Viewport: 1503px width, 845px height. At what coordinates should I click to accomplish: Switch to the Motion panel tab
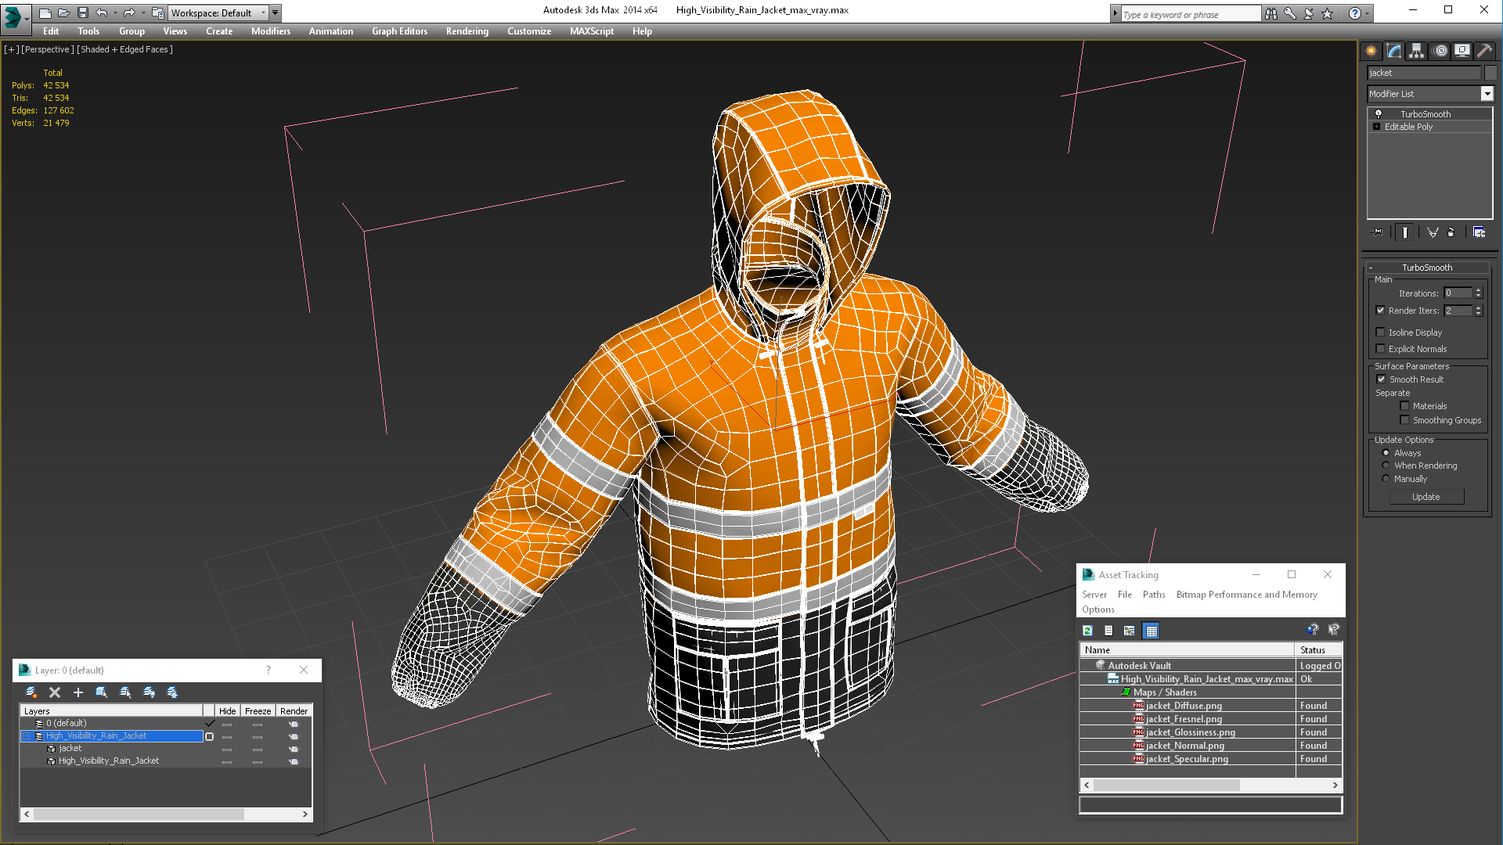[1440, 51]
